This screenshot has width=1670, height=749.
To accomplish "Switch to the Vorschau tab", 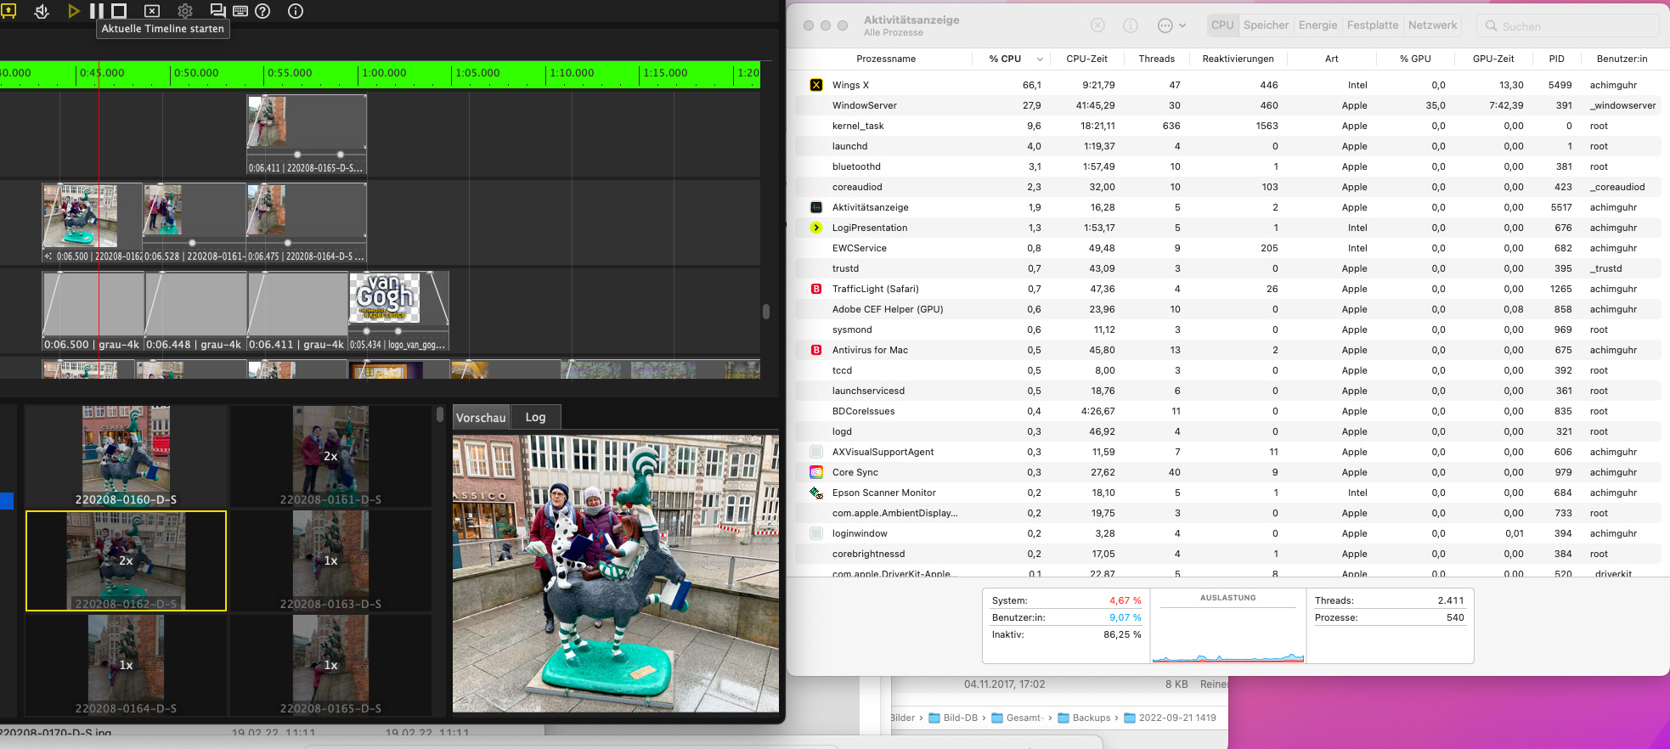I will tap(481, 418).
